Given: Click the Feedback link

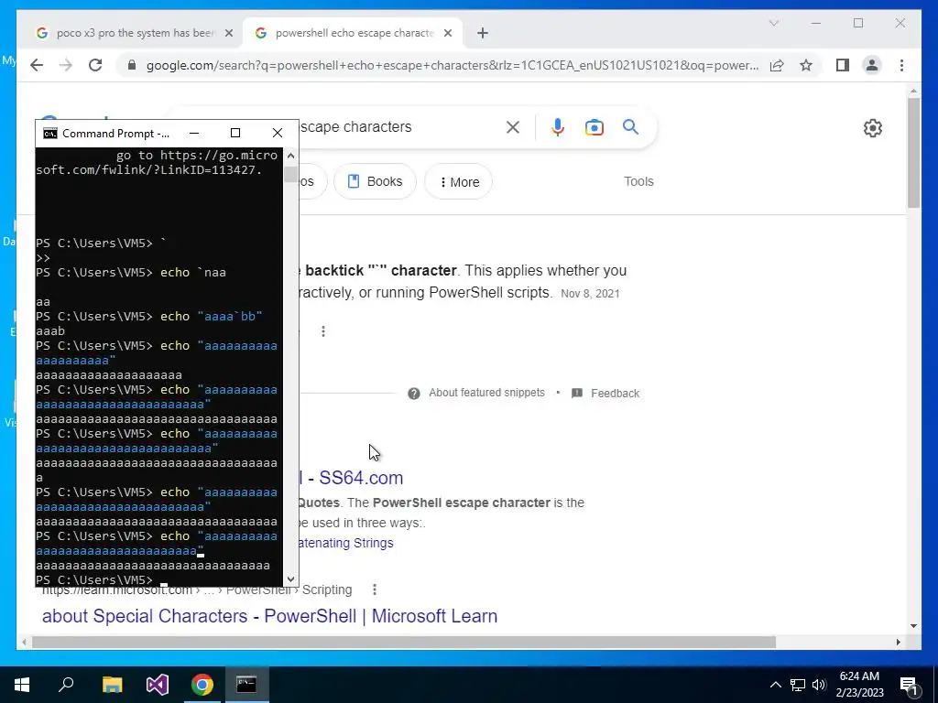Looking at the screenshot, I should coord(615,394).
